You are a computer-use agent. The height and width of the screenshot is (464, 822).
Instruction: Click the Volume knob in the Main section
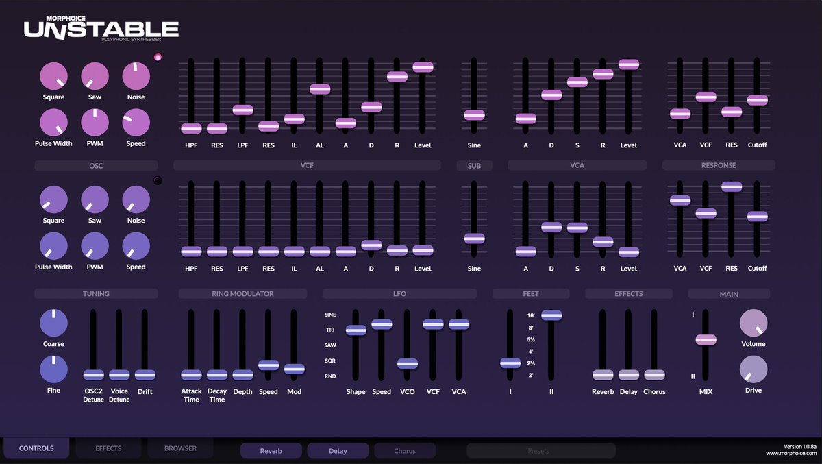click(754, 323)
